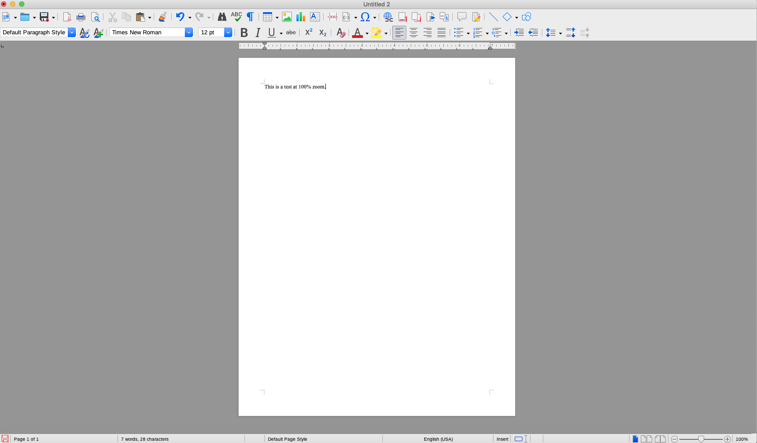Select center alignment button
The width and height of the screenshot is (757, 443).
[414, 33]
